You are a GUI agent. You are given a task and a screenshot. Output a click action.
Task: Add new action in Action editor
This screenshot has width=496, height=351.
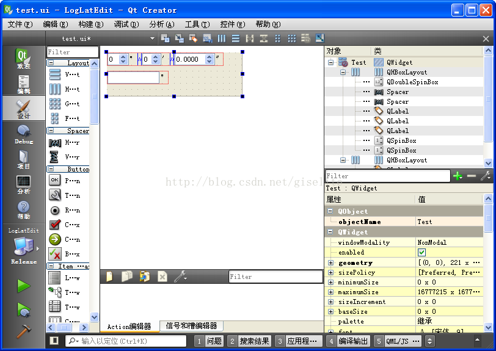click(109, 277)
